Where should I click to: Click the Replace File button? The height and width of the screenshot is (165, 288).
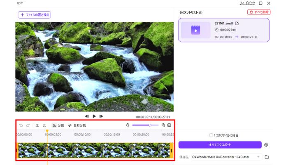pos(34,15)
